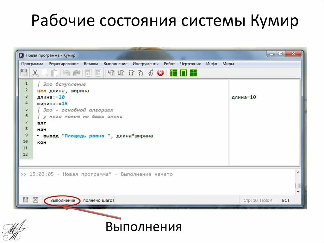The image size is (324, 243).
Task: Click the нач keyword line
Action: (42, 129)
